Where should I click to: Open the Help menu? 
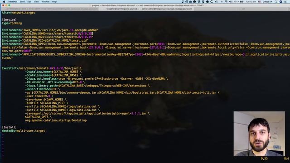54,2
